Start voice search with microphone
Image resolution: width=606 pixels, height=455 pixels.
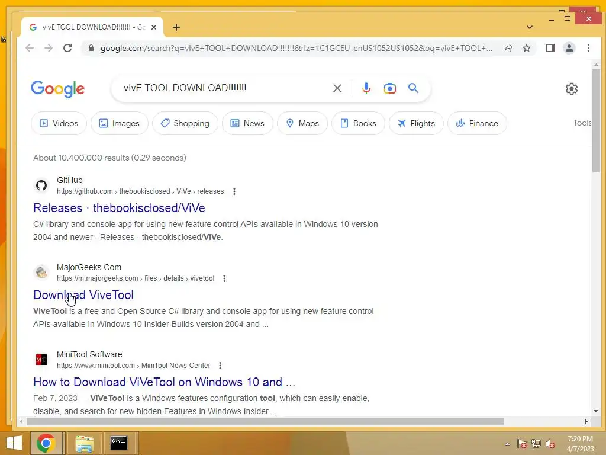pos(366,88)
